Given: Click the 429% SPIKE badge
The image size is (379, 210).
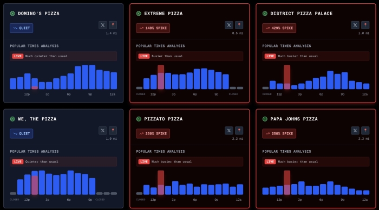Looking at the screenshot, I should pyautogui.click(x=279, y=28).
